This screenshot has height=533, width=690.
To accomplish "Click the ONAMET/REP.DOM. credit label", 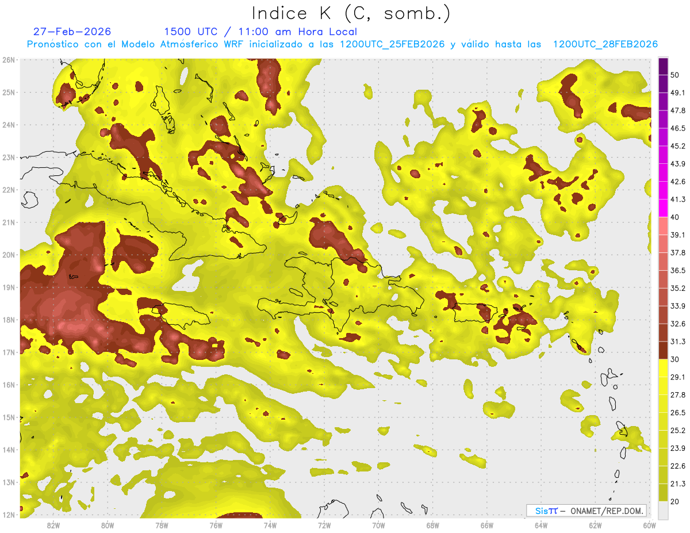I will coord(605,511).
